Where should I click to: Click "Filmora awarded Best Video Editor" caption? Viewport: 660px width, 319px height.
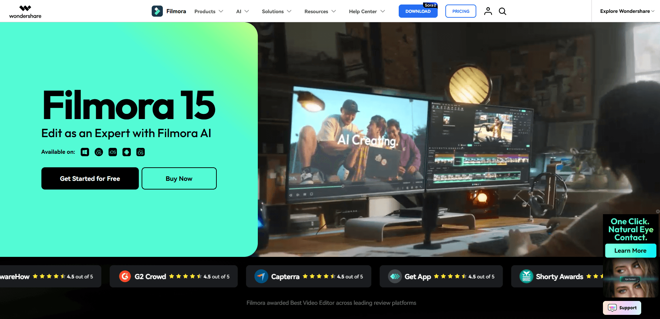tap(331, 303)
